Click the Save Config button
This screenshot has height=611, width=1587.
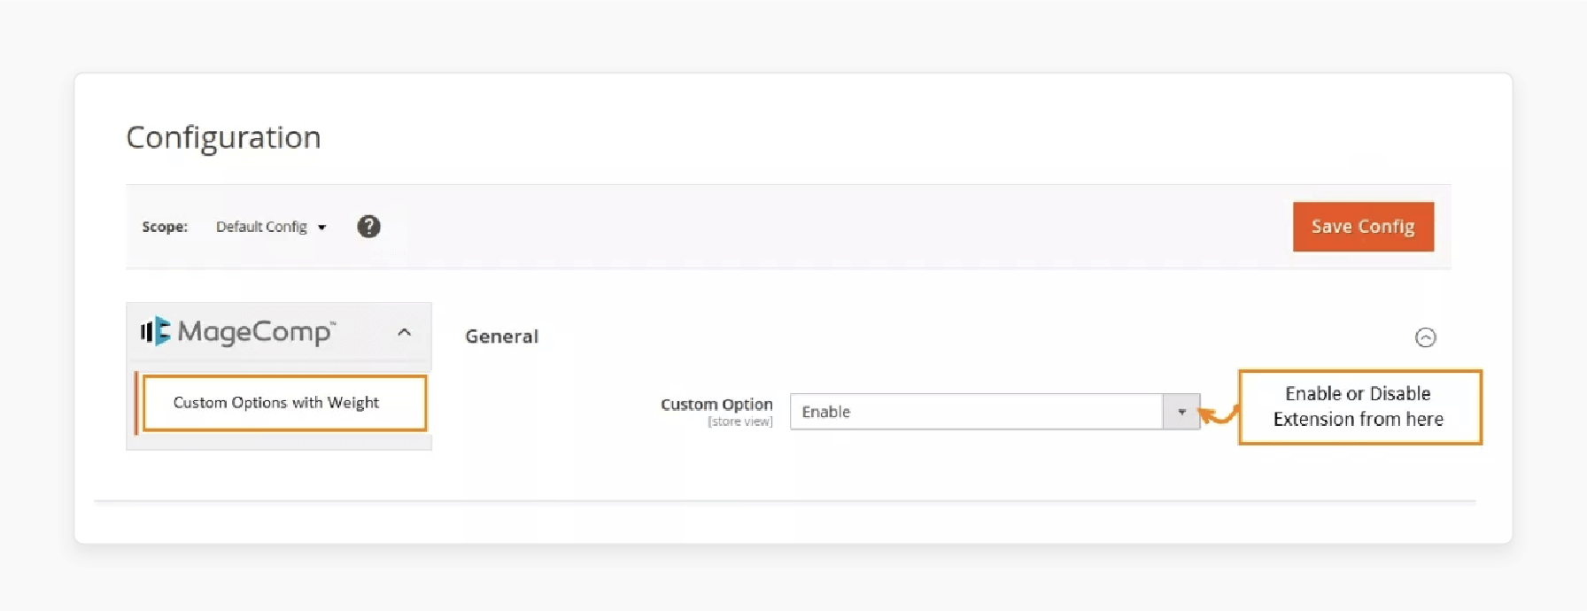coord(1362,227)
